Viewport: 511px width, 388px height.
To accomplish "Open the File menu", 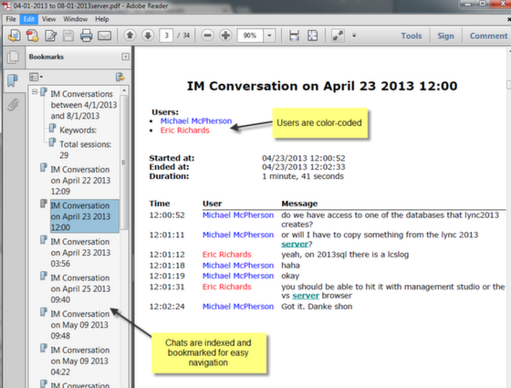I will click(11, 19).
